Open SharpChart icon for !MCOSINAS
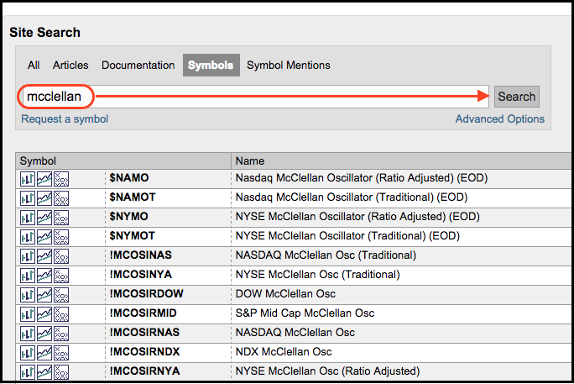The width and height of the screenshot is (574, 384). click(28, 256)
